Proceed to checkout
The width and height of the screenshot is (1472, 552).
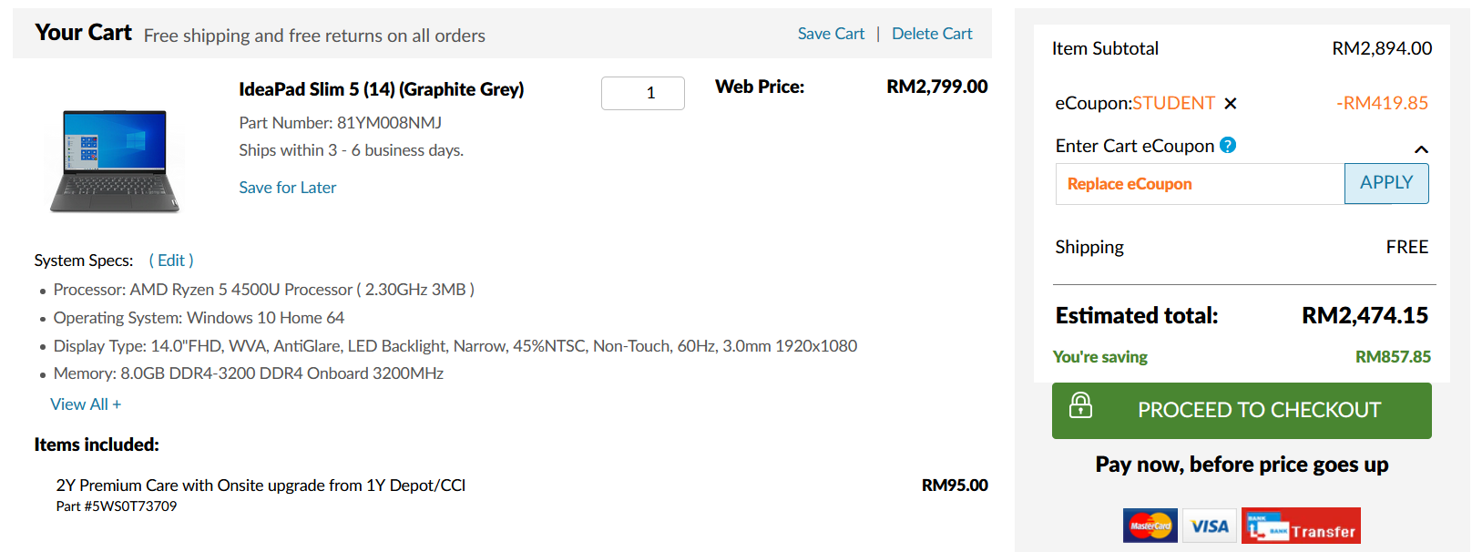click(1242, 411)
